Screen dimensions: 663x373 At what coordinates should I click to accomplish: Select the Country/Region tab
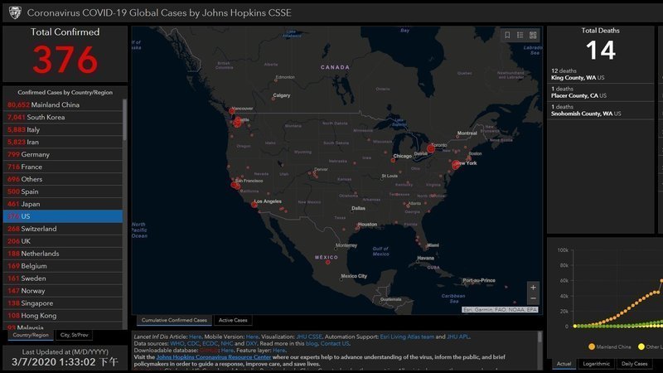point(31,335)
